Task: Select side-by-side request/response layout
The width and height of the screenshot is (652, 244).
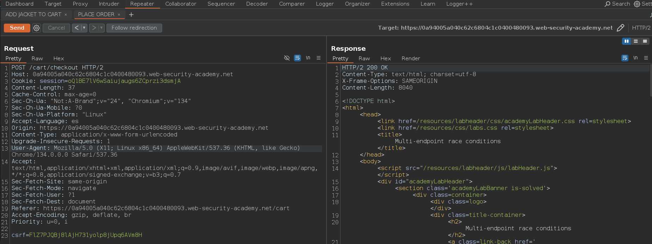Action: (x=627, y=41)
